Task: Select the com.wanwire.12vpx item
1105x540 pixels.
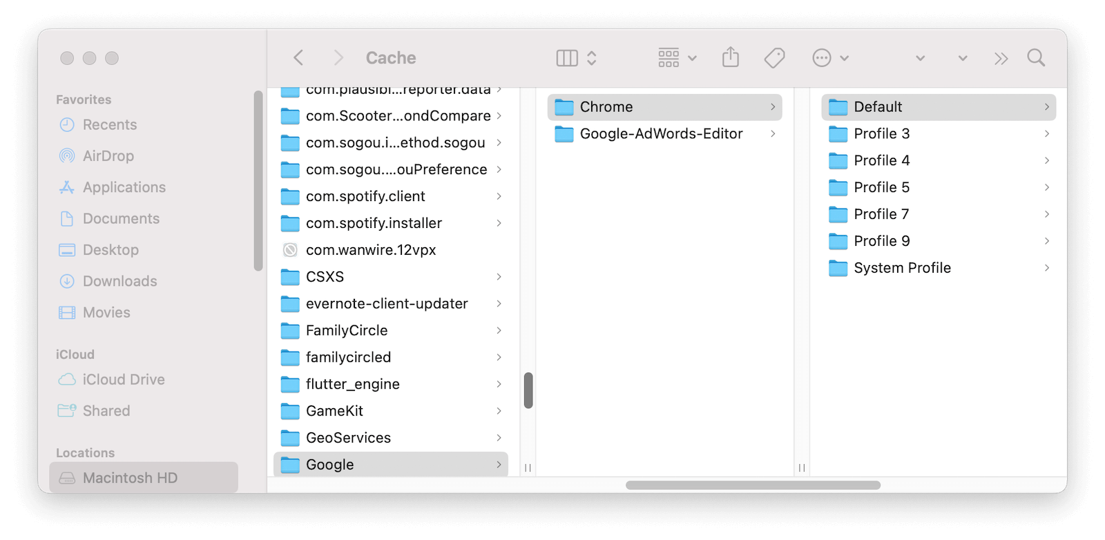Action: (391, 250)
